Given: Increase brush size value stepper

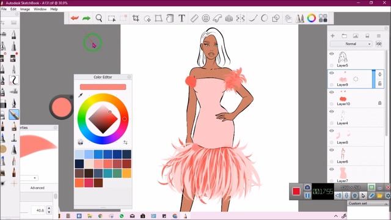Looking at the screenshot, I should (x=49, y=208).
